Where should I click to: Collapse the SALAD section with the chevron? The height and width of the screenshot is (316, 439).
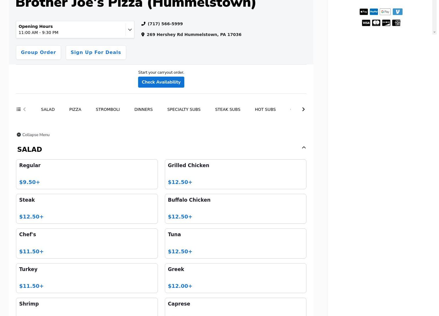(x=304, y=148)
